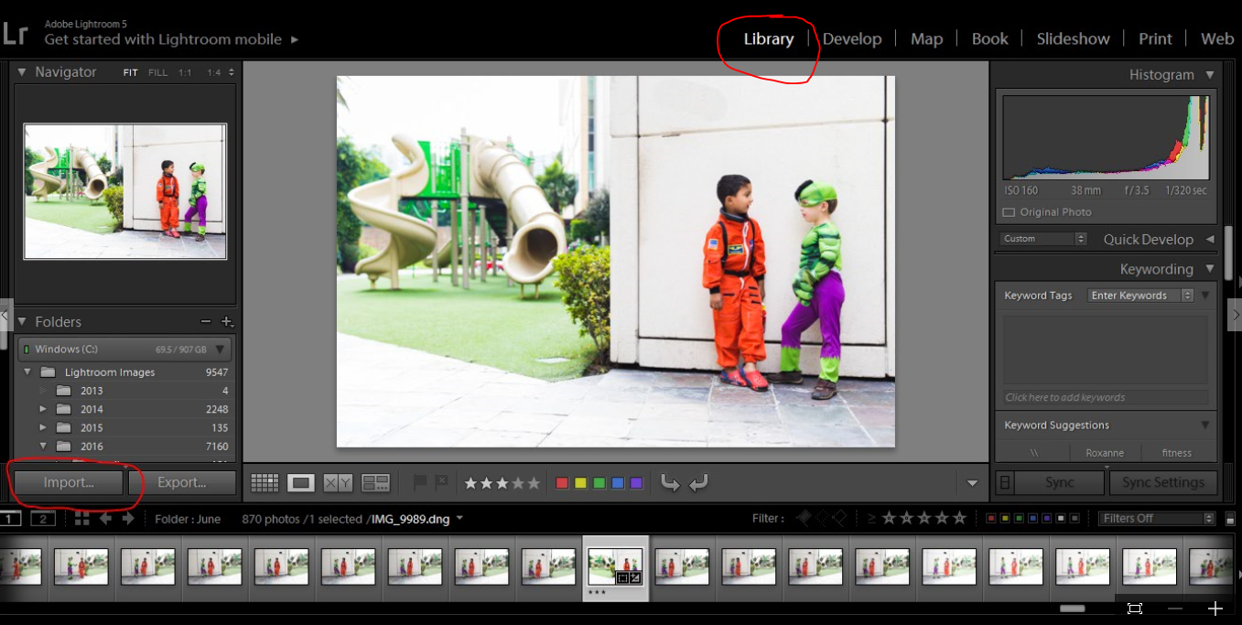Set navigator zoom to 1:1
This screenshot has height=625, width=1242.
click(x=185, y=72)
